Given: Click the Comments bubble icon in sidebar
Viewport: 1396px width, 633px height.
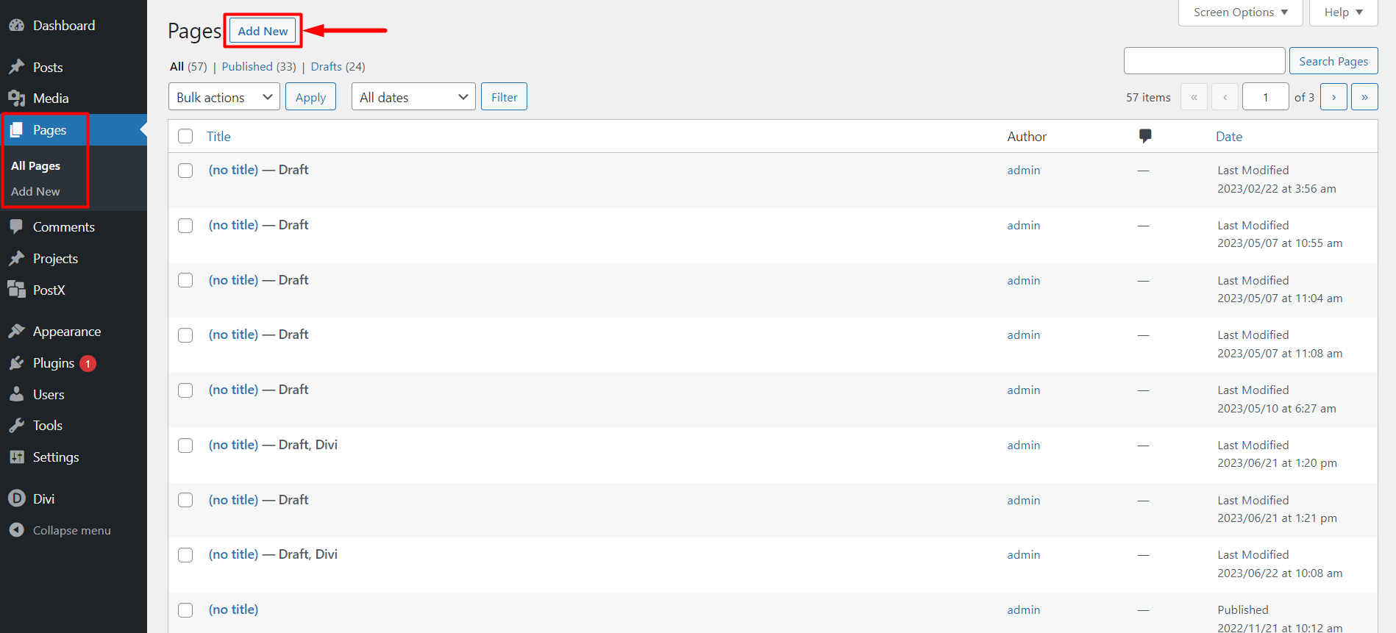Looking at the screenshot, I should tap(16, 227).
